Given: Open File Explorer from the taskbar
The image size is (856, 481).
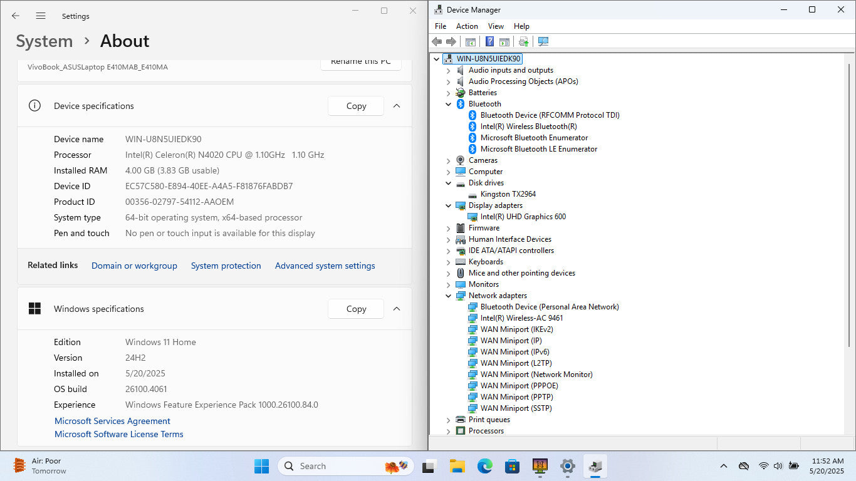Looking at the screenshot, I should (457, 466).
